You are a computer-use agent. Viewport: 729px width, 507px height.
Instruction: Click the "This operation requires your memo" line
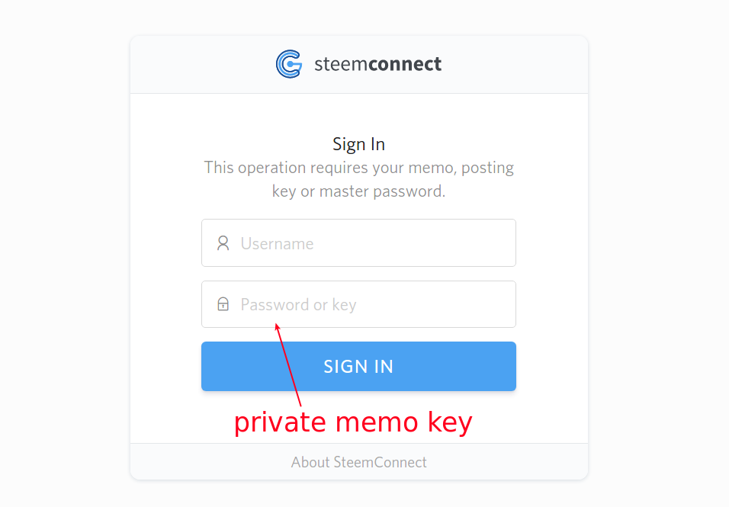click(x=358, y=168)
